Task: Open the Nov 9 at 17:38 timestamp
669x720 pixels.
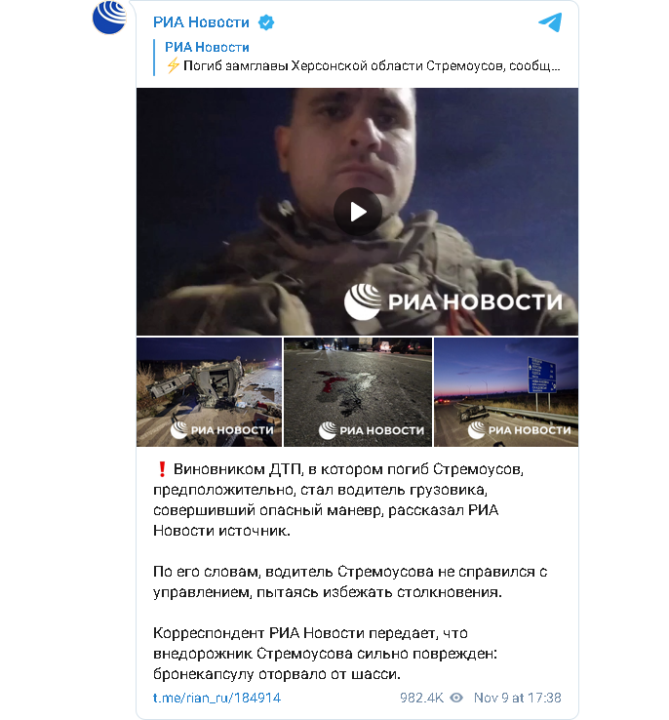Action: pos(518,698)
